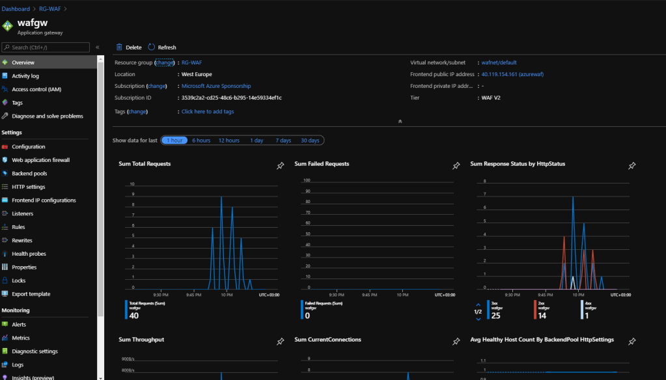This screenshot has height=380, width=666.
Task: Click the 3xx blue legend swatch
Action: [x=488, y=310]
